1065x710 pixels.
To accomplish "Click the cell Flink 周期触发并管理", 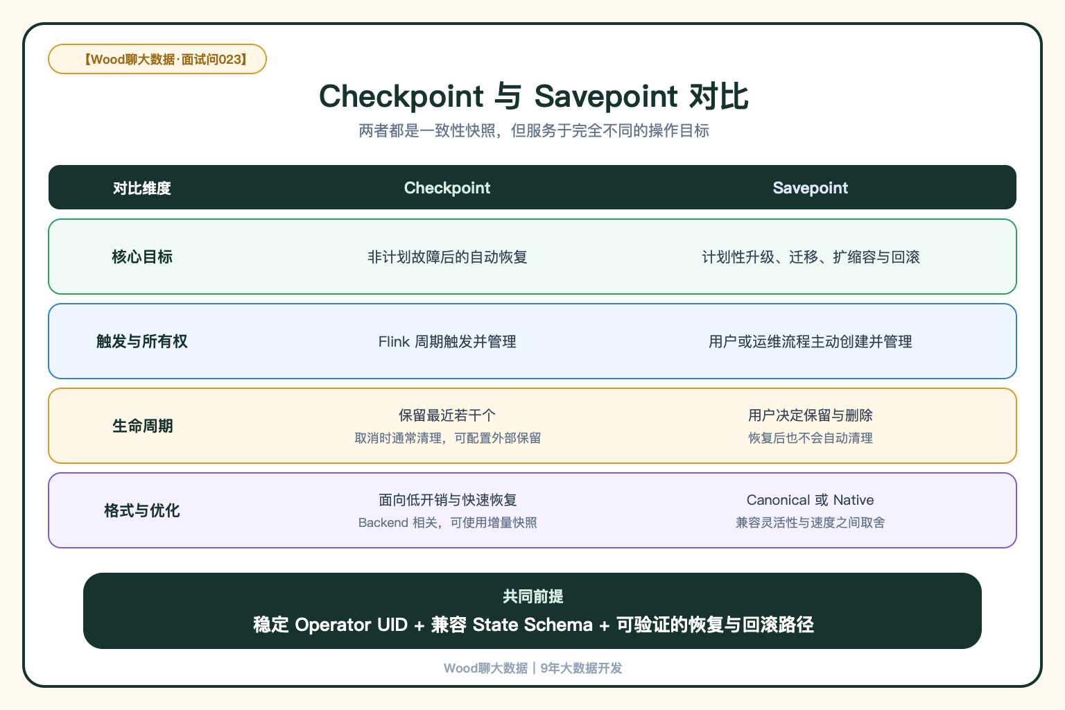I will pyautogui.click(x=447, y=342).
